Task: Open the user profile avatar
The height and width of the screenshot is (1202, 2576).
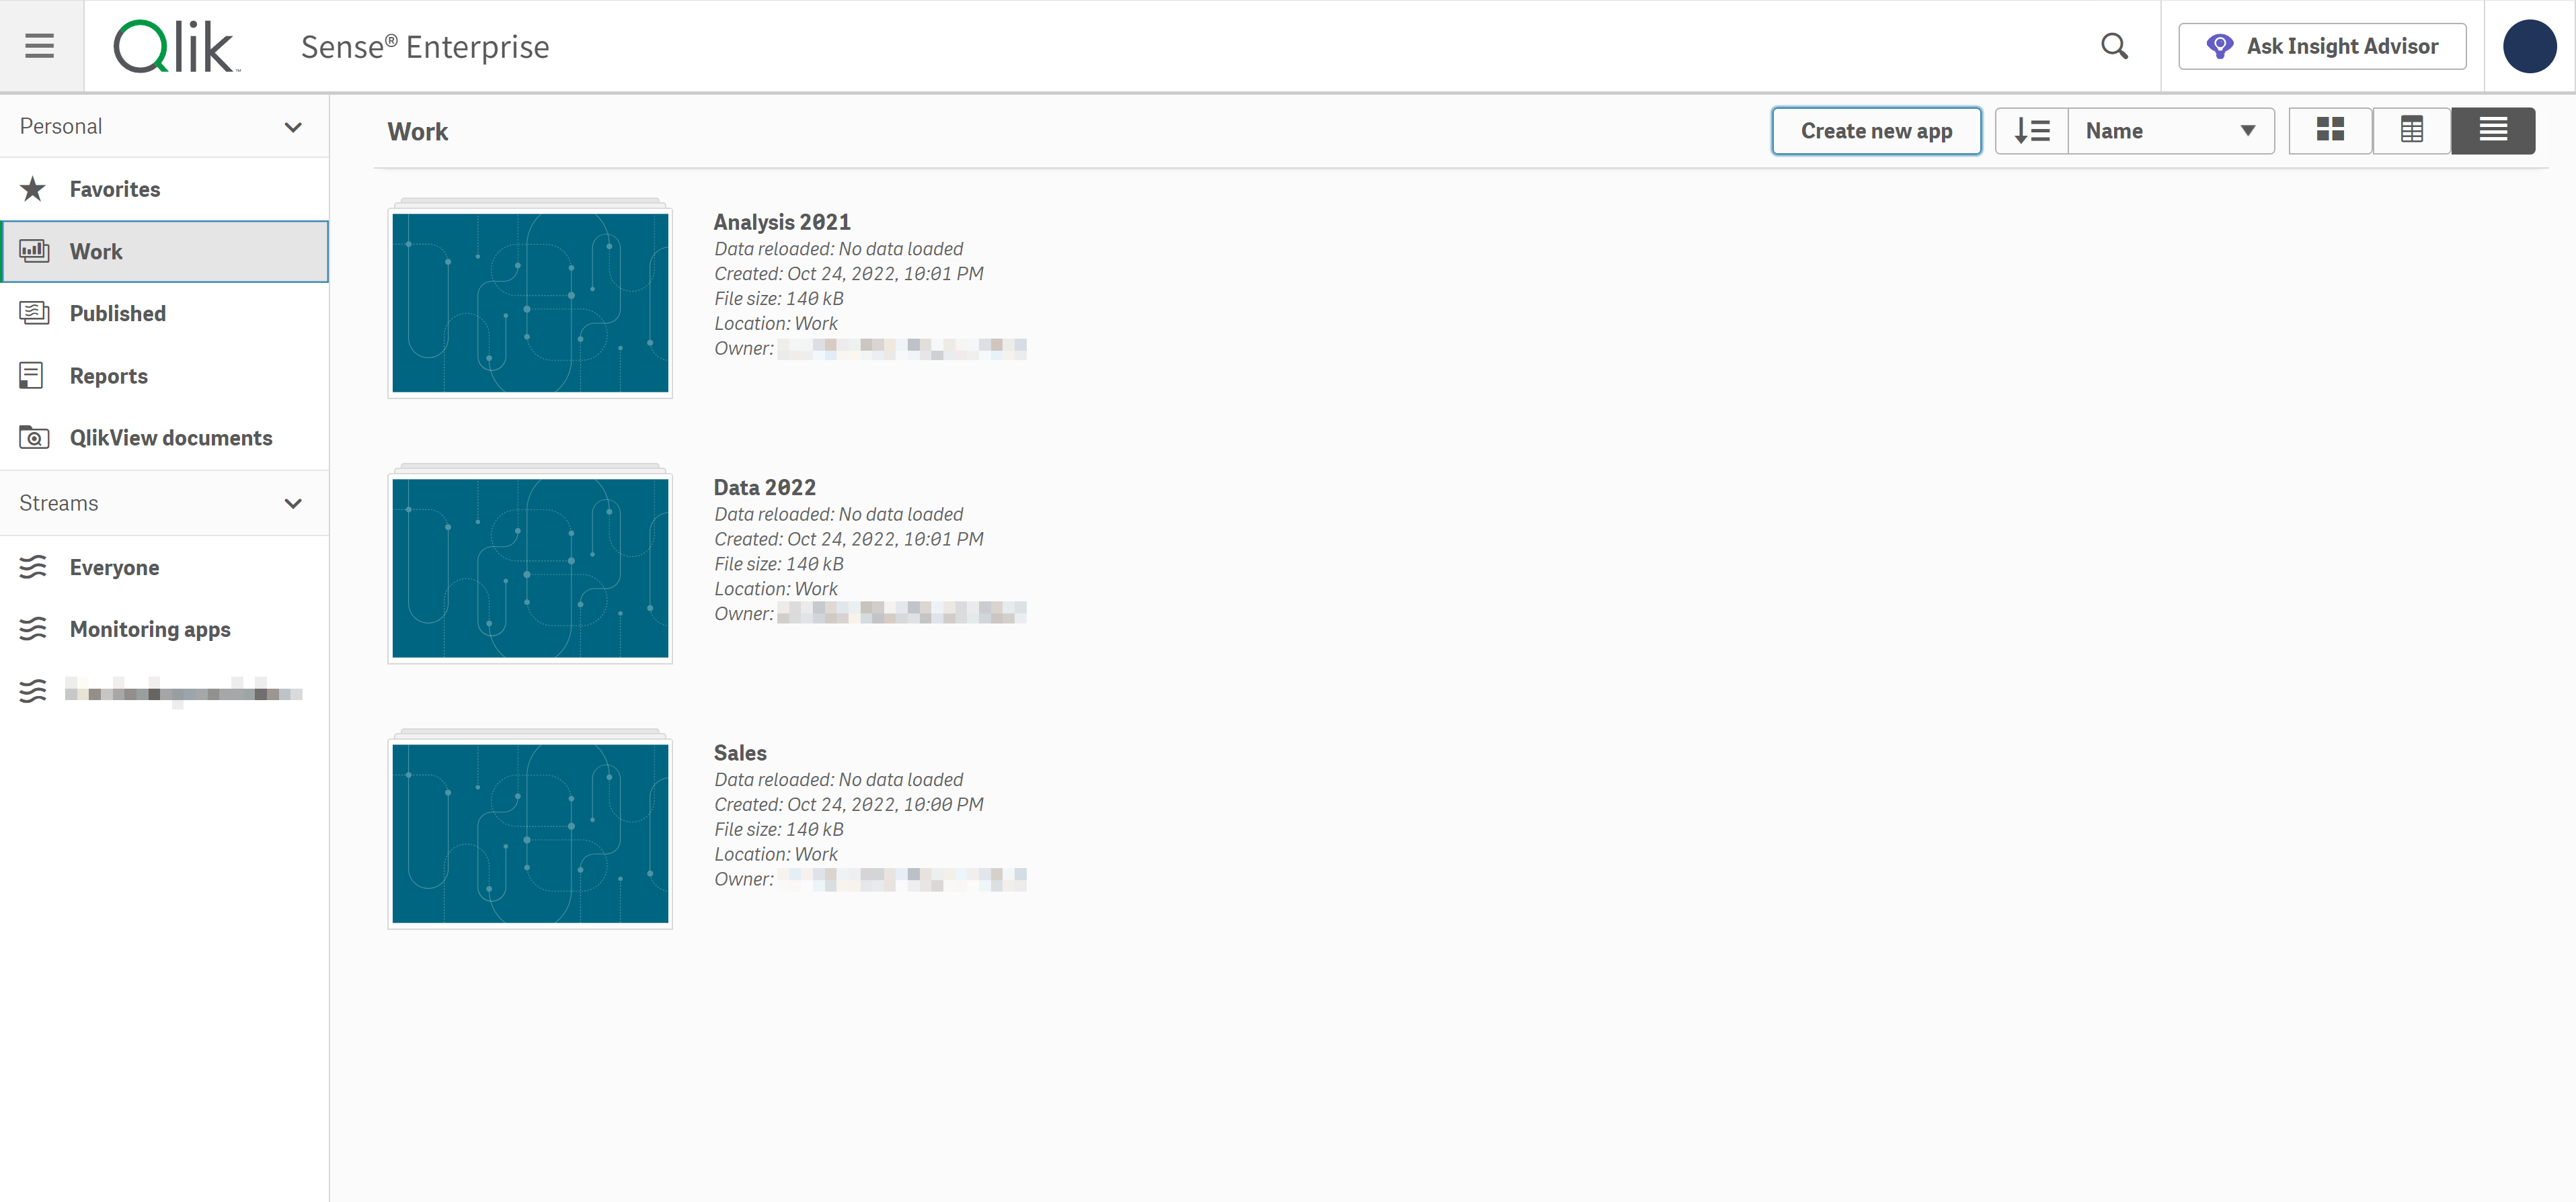Action: pos(2529,46)
